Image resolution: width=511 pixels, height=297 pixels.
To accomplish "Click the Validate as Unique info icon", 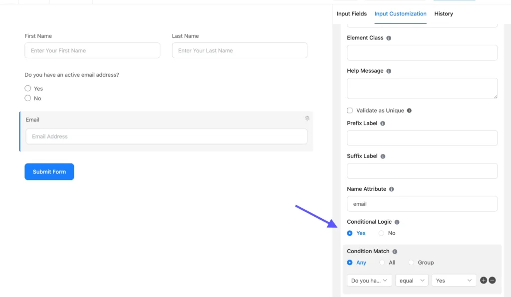I will tap(409, 110).
